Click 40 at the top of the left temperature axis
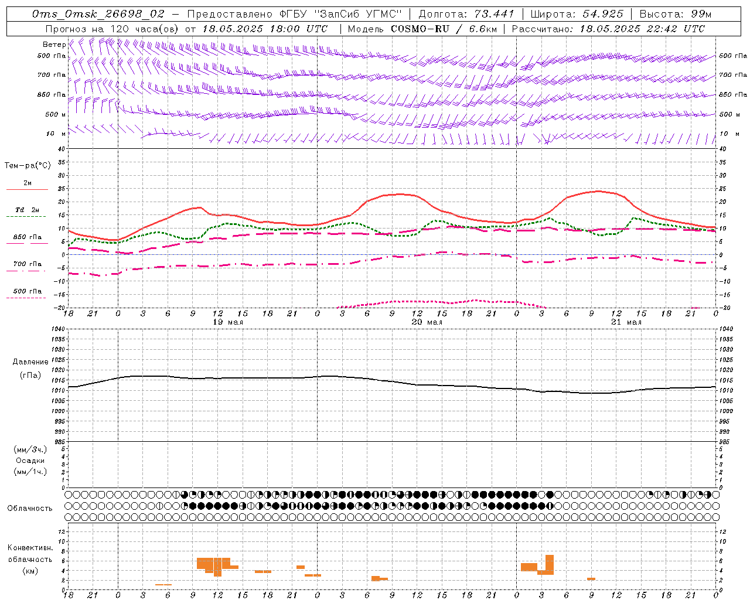750x600 pixels. (x=61, y=149)
